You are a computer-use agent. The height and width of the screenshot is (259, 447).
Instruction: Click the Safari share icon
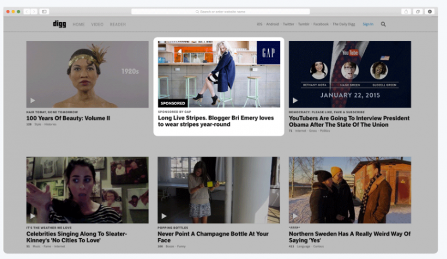[x=406, y=11]
